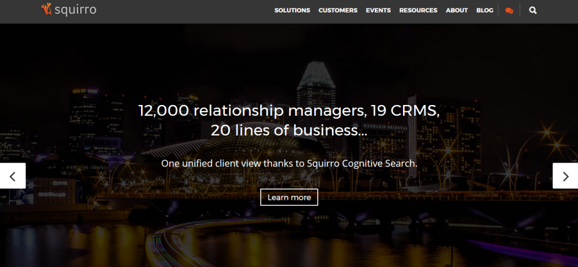This screenshot has height=267, width=578.
Task: Open the Solutions menu
Action: click(x=292, y=10)
